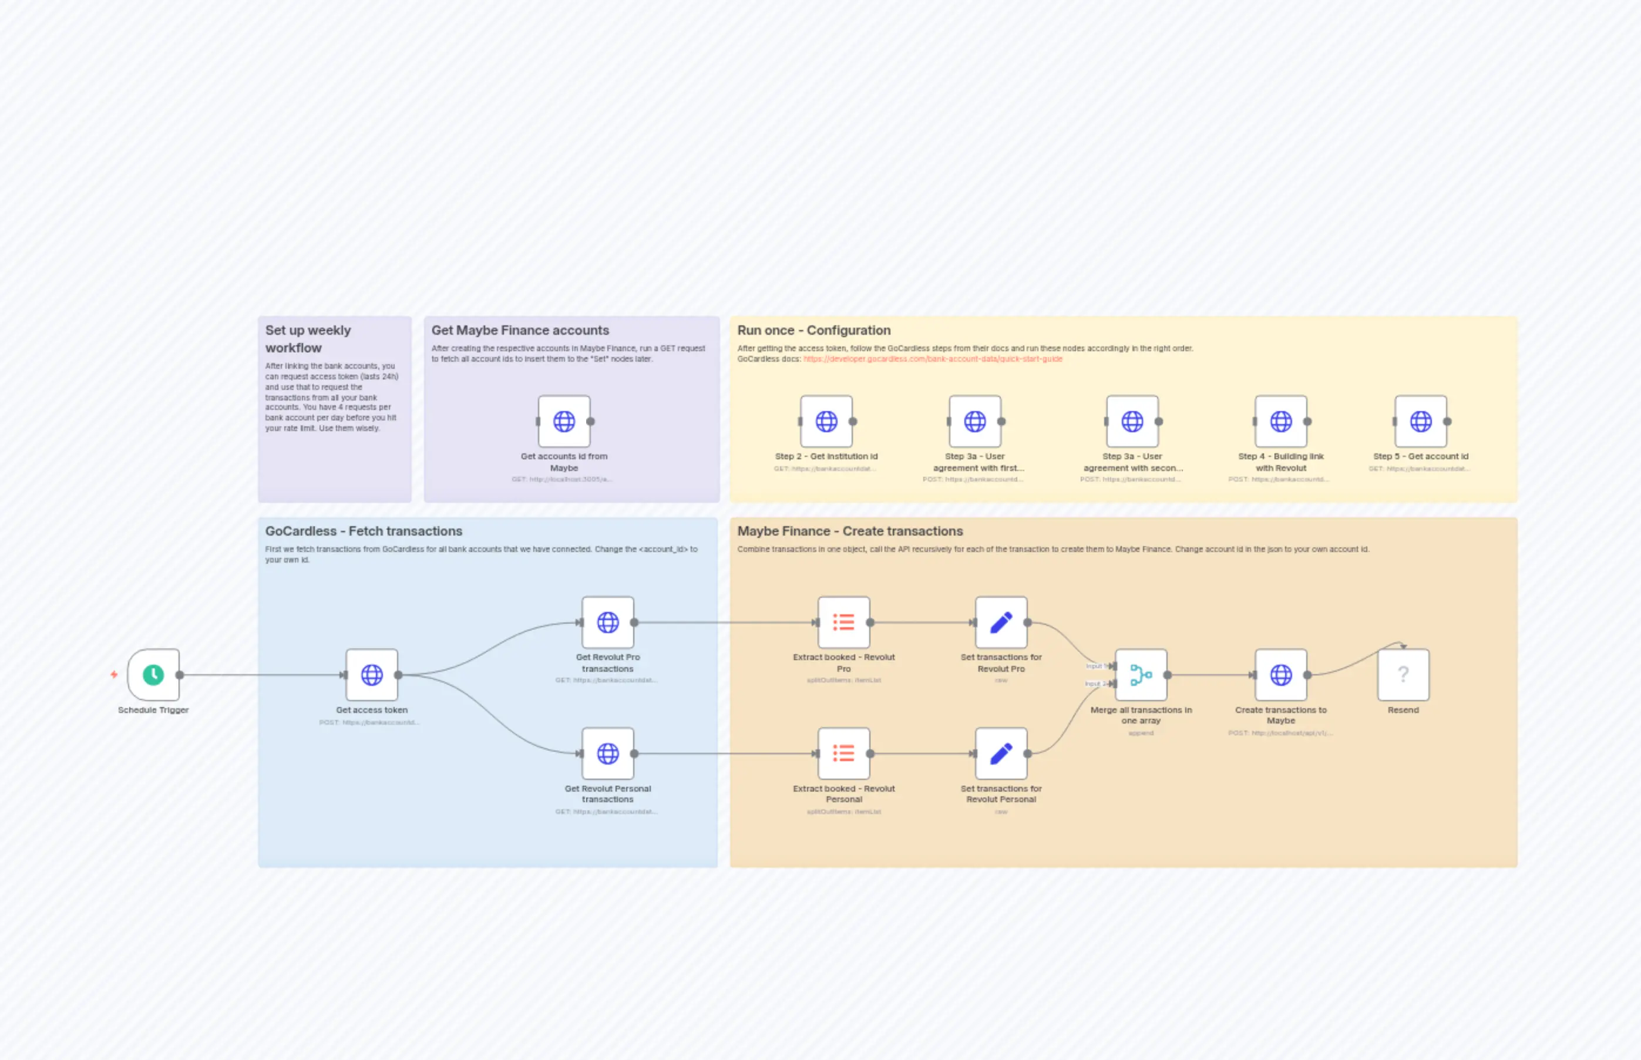Click the Merge all transactions in one array node
1641x1060 pixels.
point(1141,675)
